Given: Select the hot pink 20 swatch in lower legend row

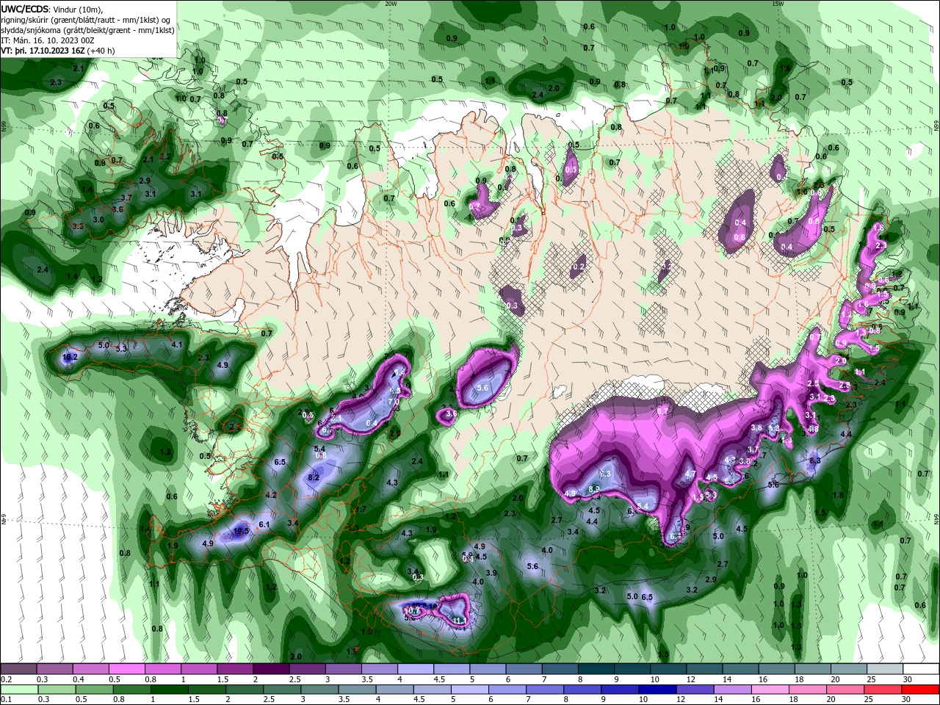Looking at the screenshot, I should 845,689.
